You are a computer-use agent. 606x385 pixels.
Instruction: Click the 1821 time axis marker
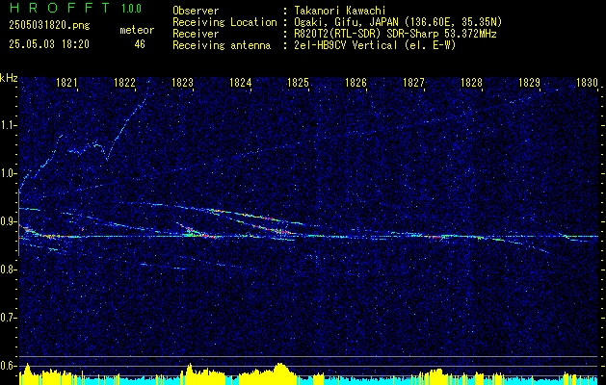(66, 82)
